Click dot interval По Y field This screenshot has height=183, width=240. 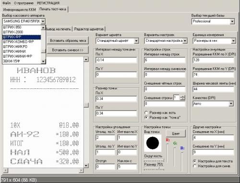pos(116,74)
